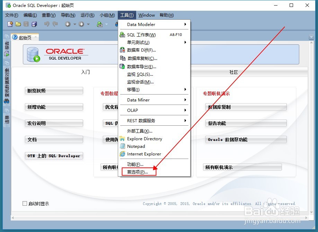Click the Undo toolbar icon

(x=47, y=24)
